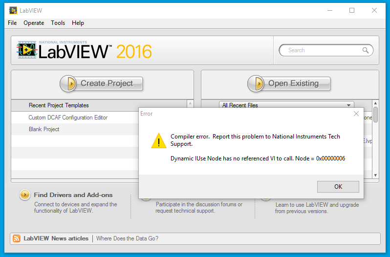
Task: Click the magnifying glass search icon
Action: (366, 50)
